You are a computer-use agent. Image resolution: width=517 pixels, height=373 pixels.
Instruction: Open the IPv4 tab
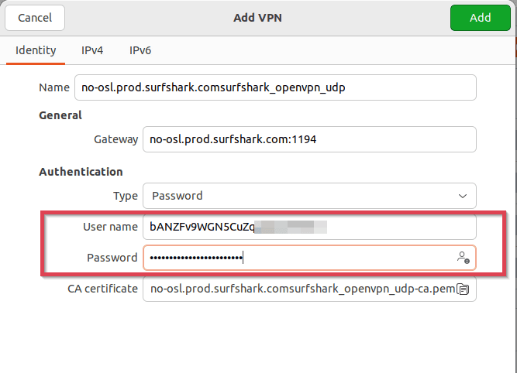pyautogui.click(x=94, y=50)
